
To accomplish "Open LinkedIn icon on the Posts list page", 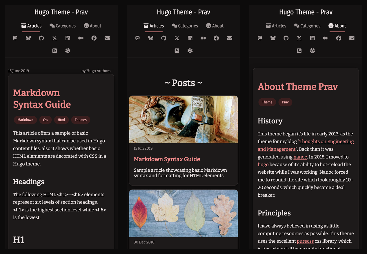I will click(x=190, y=38).
